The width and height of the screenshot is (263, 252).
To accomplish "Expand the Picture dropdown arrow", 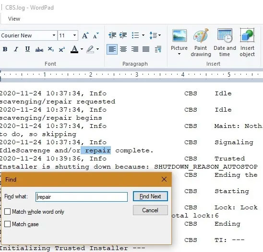I will click(x=179, y=54).
